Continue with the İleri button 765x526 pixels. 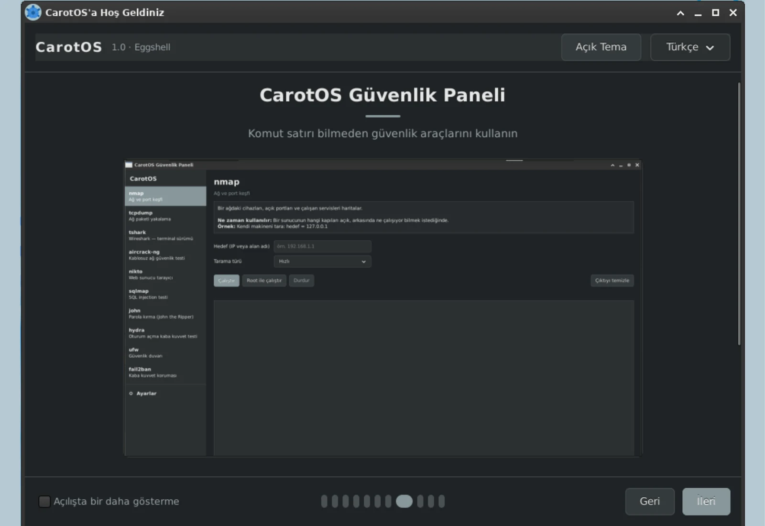click(x=706, y=501)
